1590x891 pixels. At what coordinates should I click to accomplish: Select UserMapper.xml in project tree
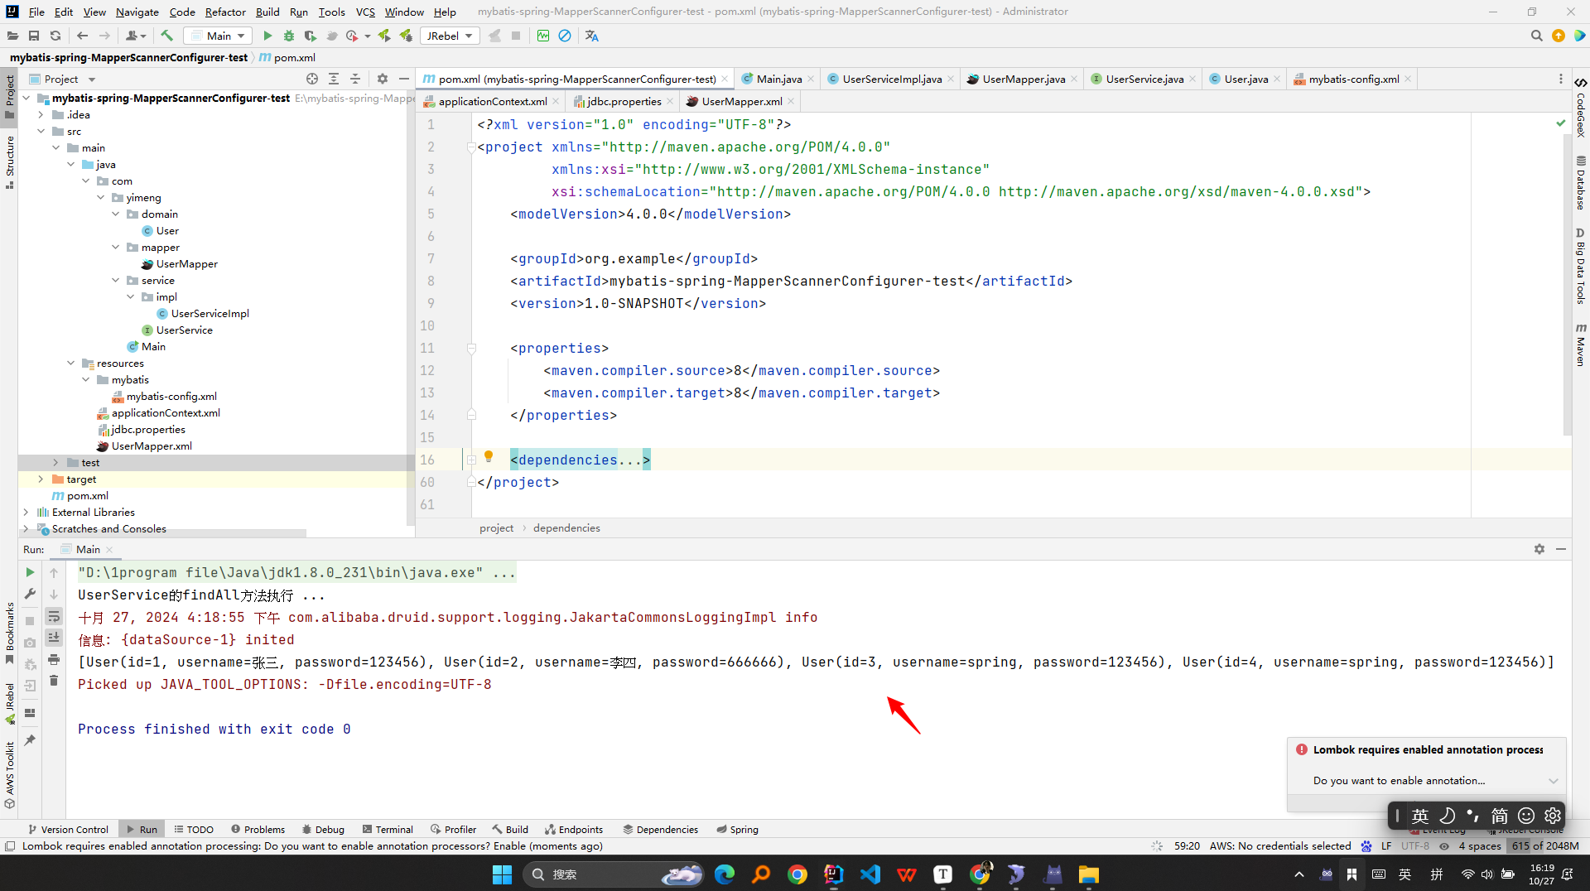tap(152, 446)
